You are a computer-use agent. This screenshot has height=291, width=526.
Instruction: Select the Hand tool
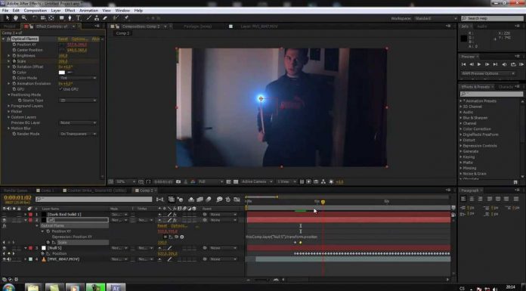[15, 18]
